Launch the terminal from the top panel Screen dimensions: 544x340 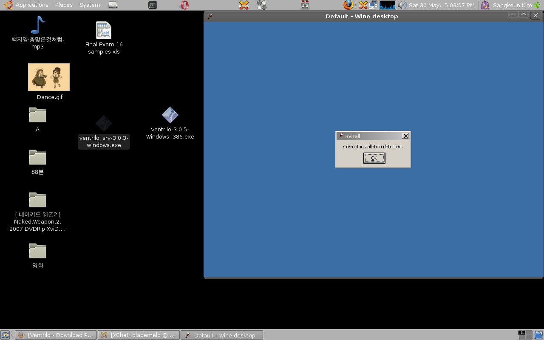(x=153, y=5)
